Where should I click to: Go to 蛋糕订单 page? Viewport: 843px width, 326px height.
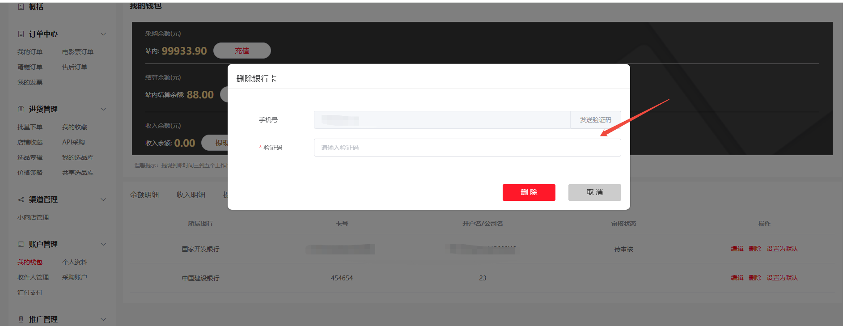30,67
